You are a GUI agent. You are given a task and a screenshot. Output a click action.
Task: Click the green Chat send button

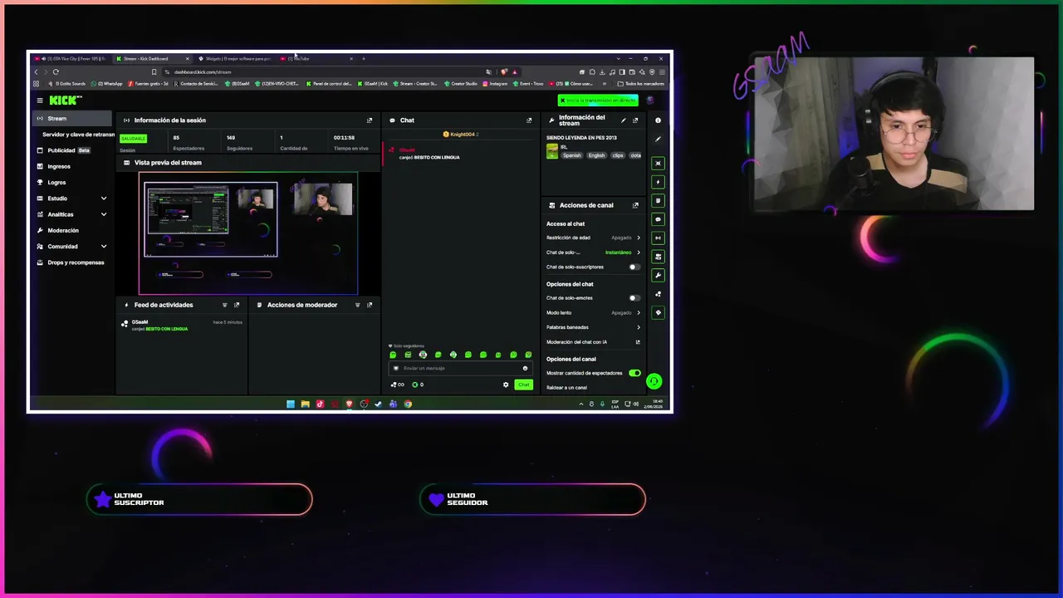coord(523,385)
